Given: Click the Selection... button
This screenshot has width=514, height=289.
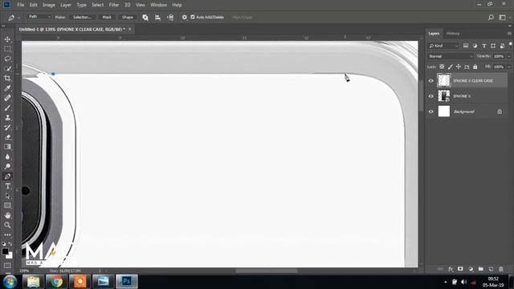Looking at the screenshot, I should tap(82, 17).
